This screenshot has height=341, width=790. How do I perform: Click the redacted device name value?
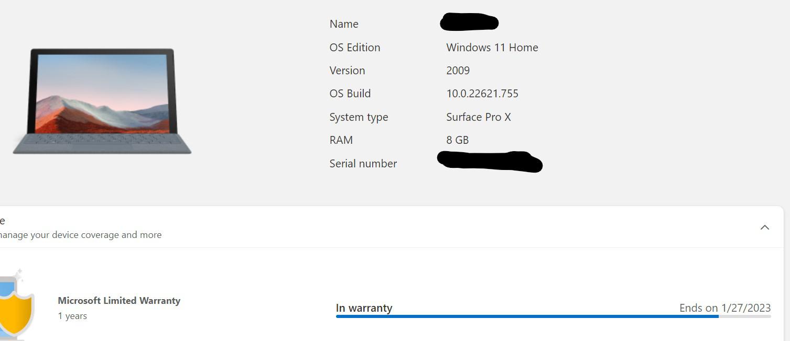coord(469,22)
